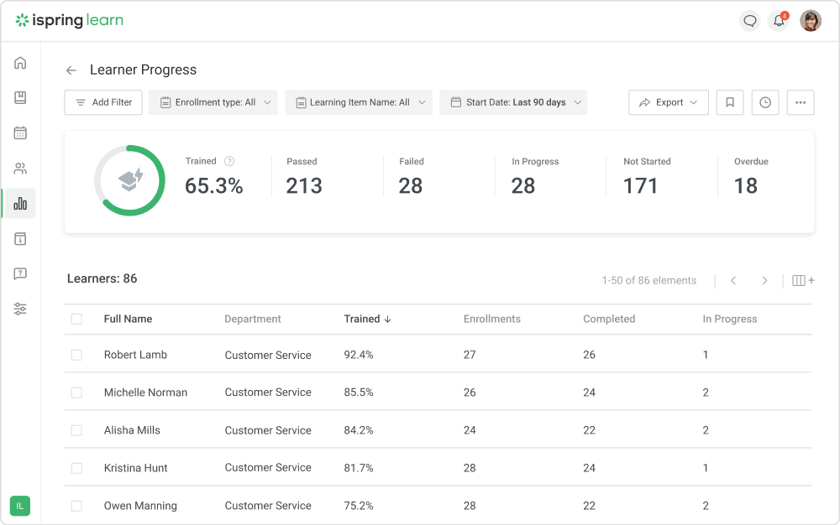This screenshot has width=840, height=525.
Task: Click the Add Filter button
Action: (103, 102)
